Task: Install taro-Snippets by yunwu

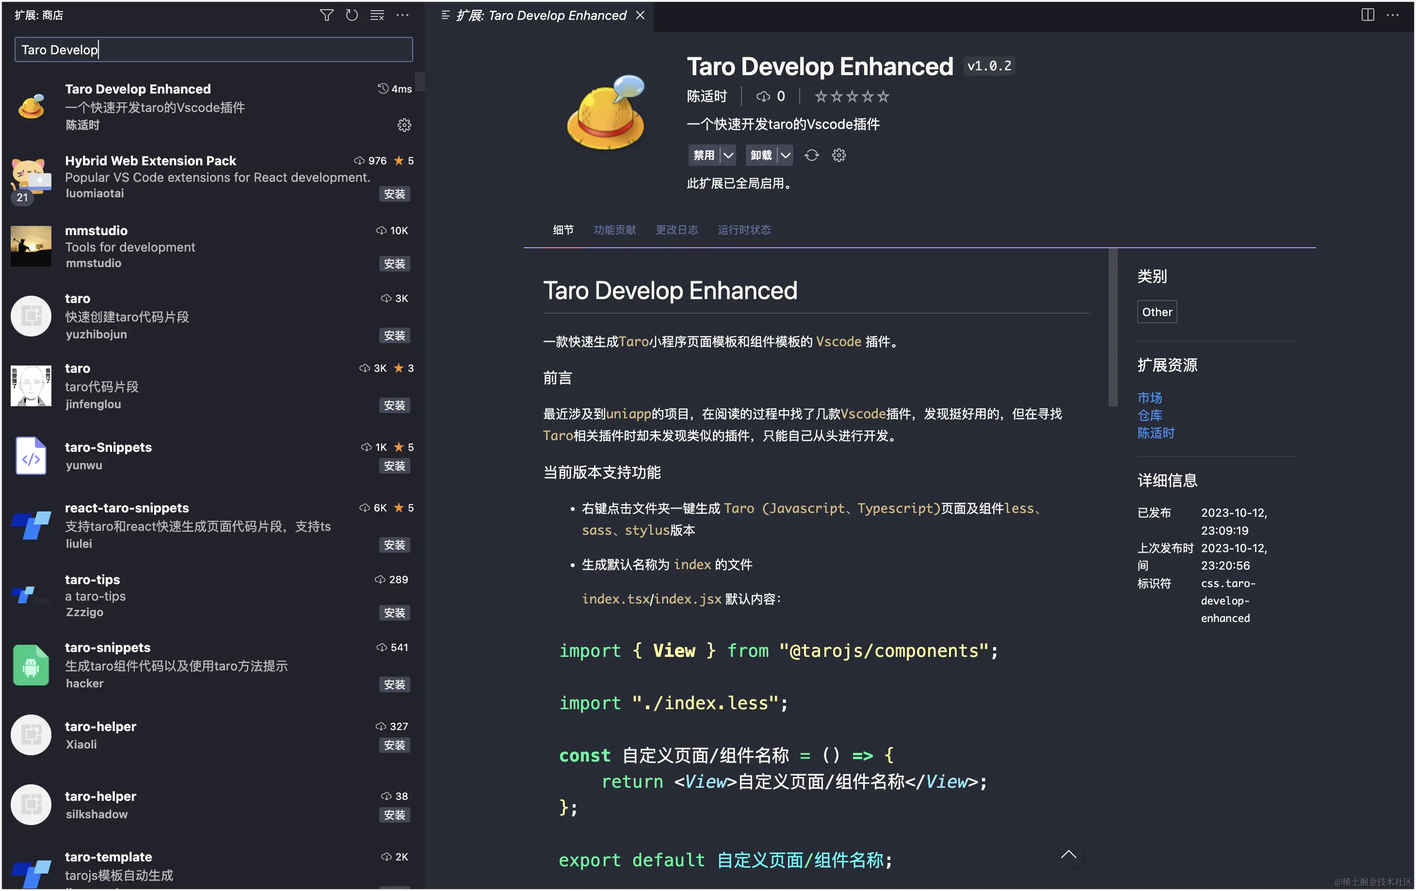Action: 394,466
